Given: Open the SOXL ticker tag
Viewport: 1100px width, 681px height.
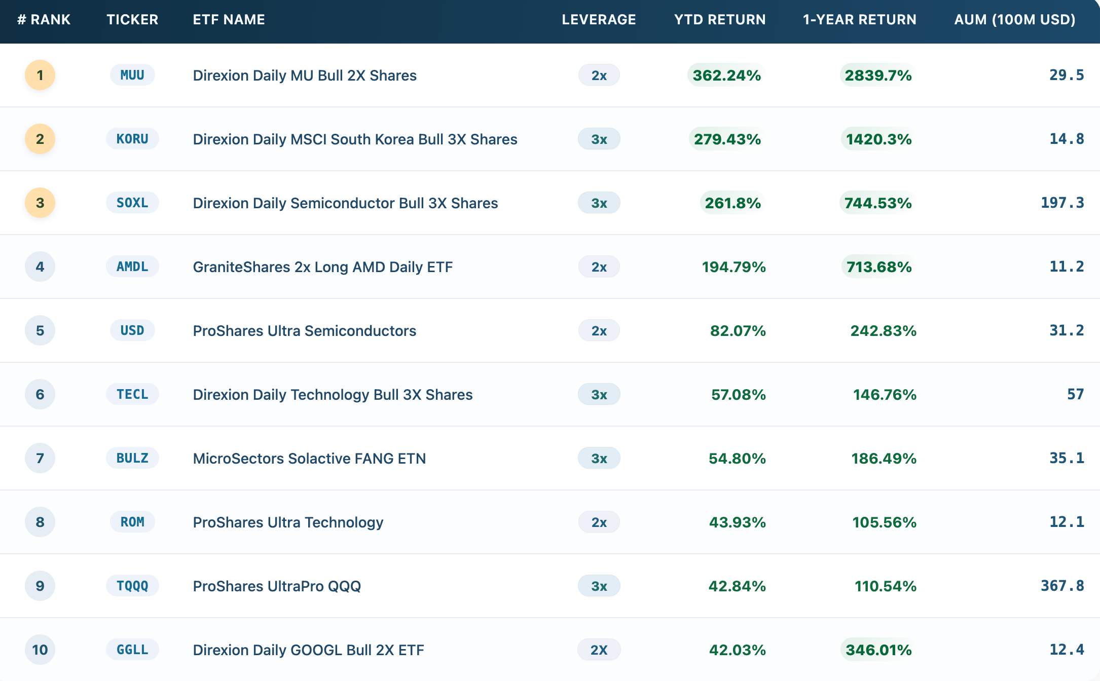Looking at the screenshot, I should [132, 203].
